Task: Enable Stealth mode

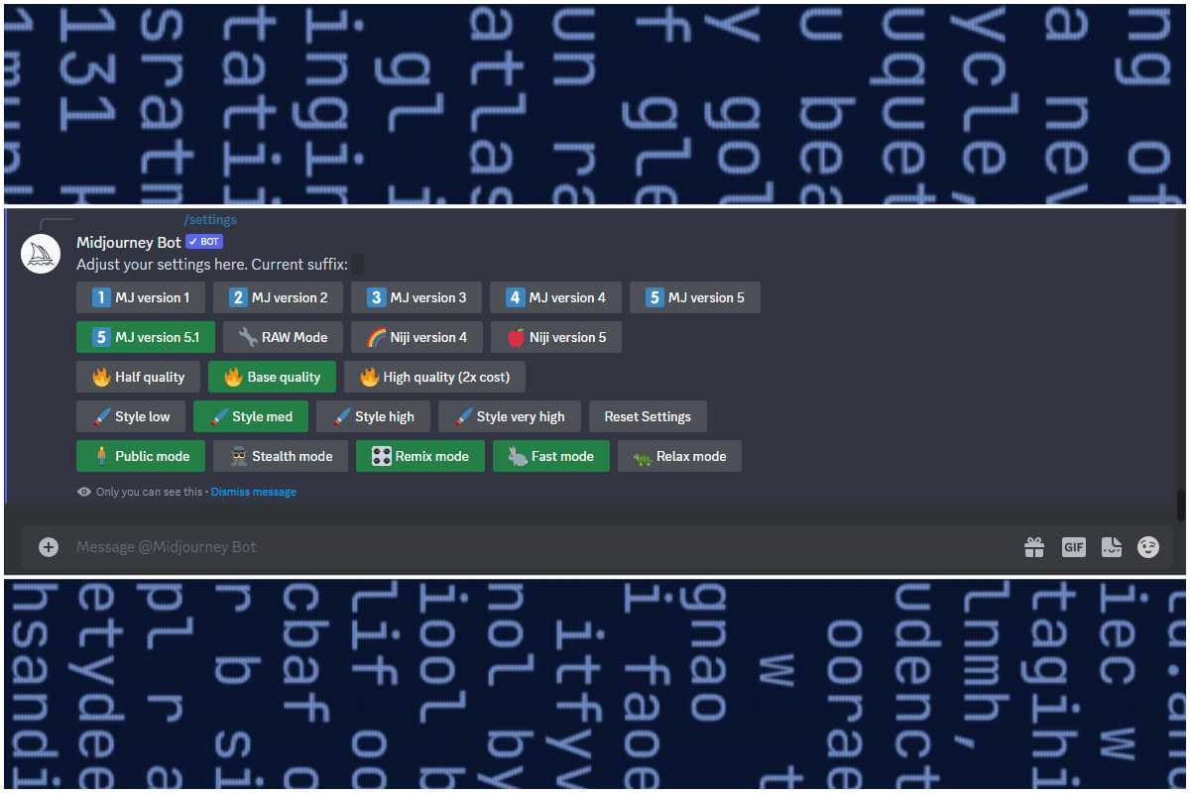Action: (x=281, y=456)
